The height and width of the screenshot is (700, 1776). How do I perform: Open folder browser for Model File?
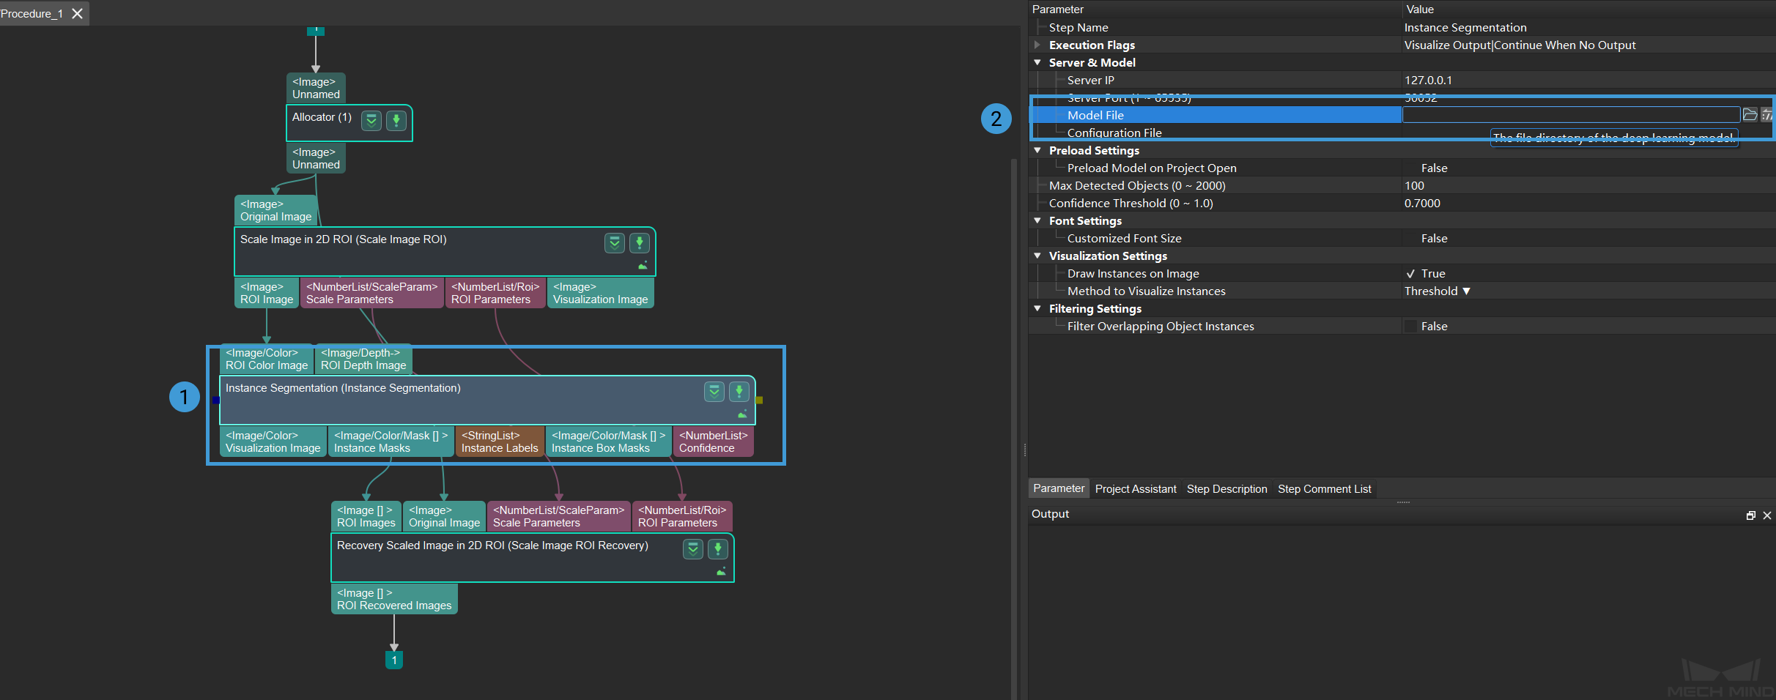[x=1750, y=115]
